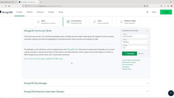Open the Company menu
This screenshot has width=174, height=98.
51,12
